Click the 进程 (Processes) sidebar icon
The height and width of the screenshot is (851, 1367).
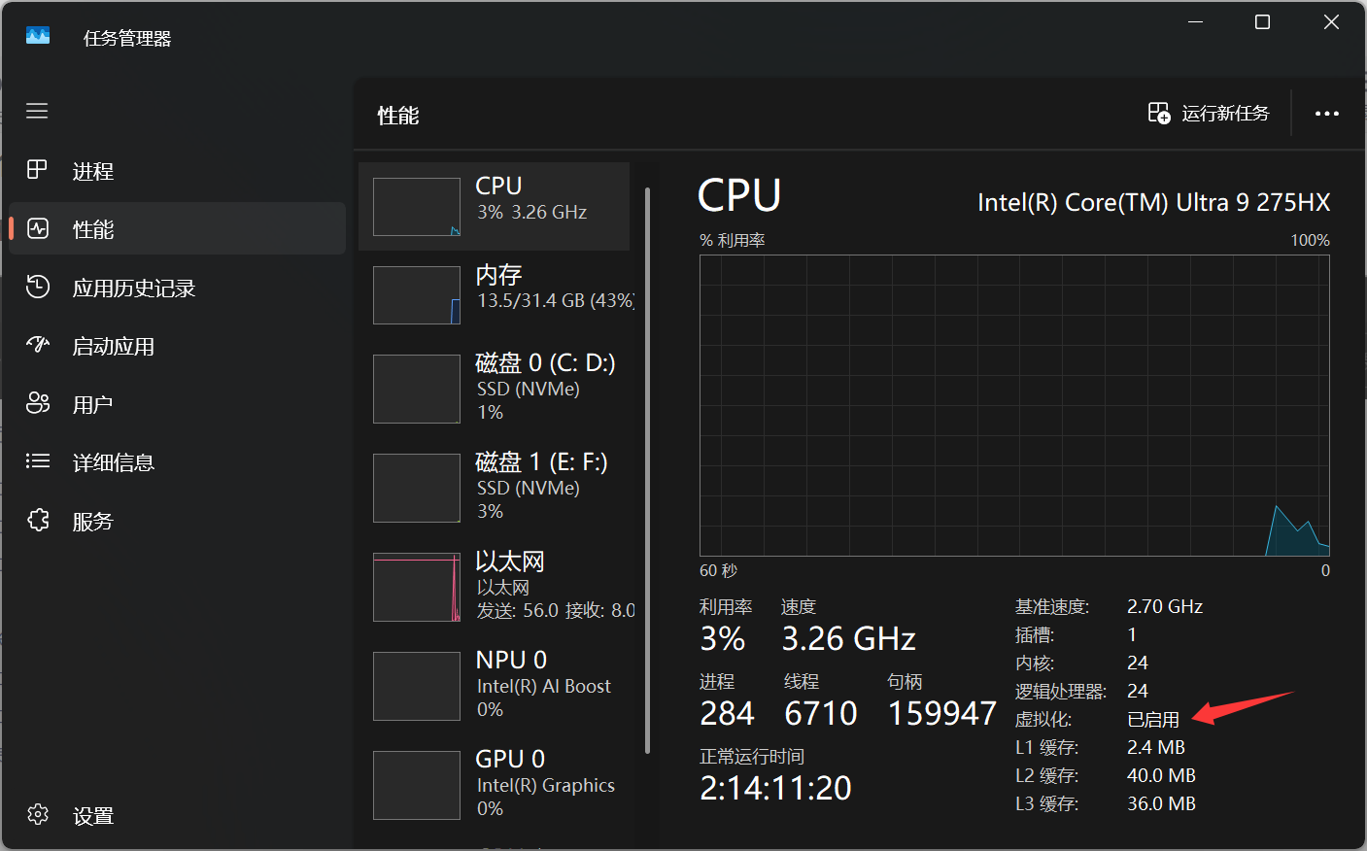tap(37, 170)
